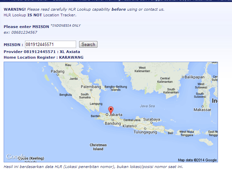The image size is (232, 170).
Task: Click the West Nusa Tenggara label
Action: click(187, 133)
